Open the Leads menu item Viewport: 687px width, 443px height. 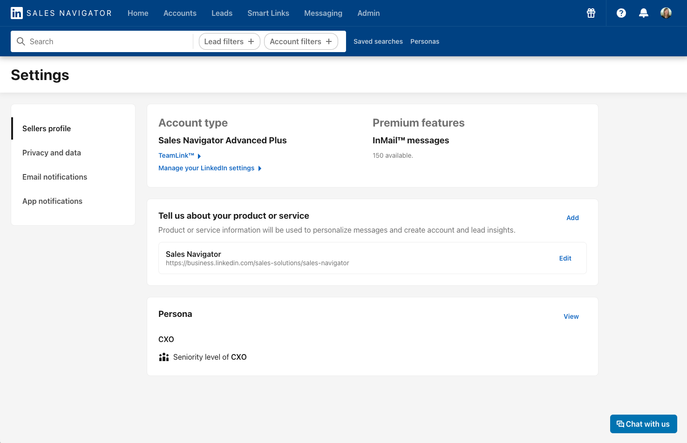click(222, 13)
